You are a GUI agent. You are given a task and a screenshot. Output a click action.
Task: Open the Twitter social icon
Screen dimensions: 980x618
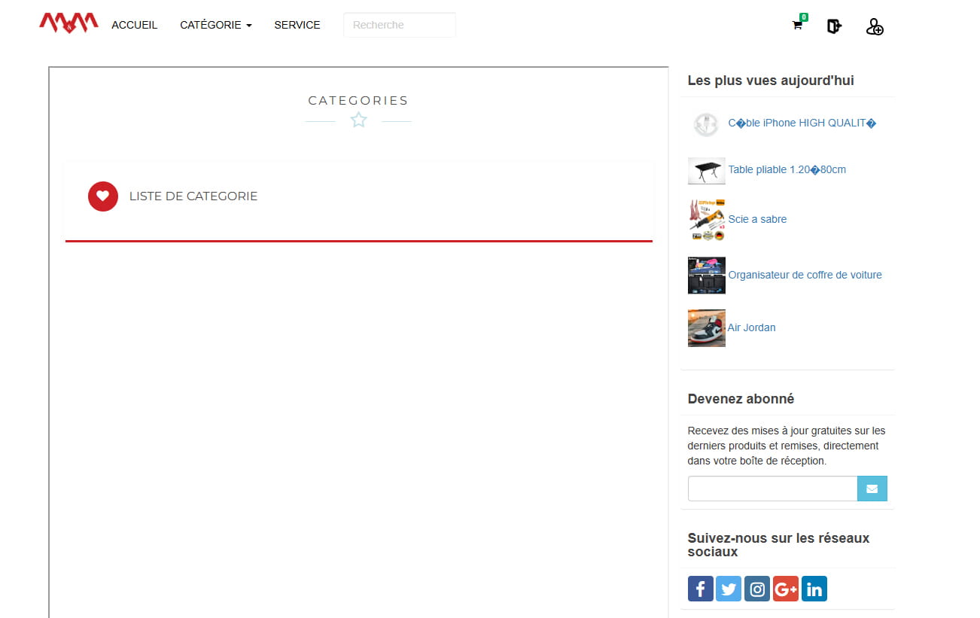tap(728, 589)
